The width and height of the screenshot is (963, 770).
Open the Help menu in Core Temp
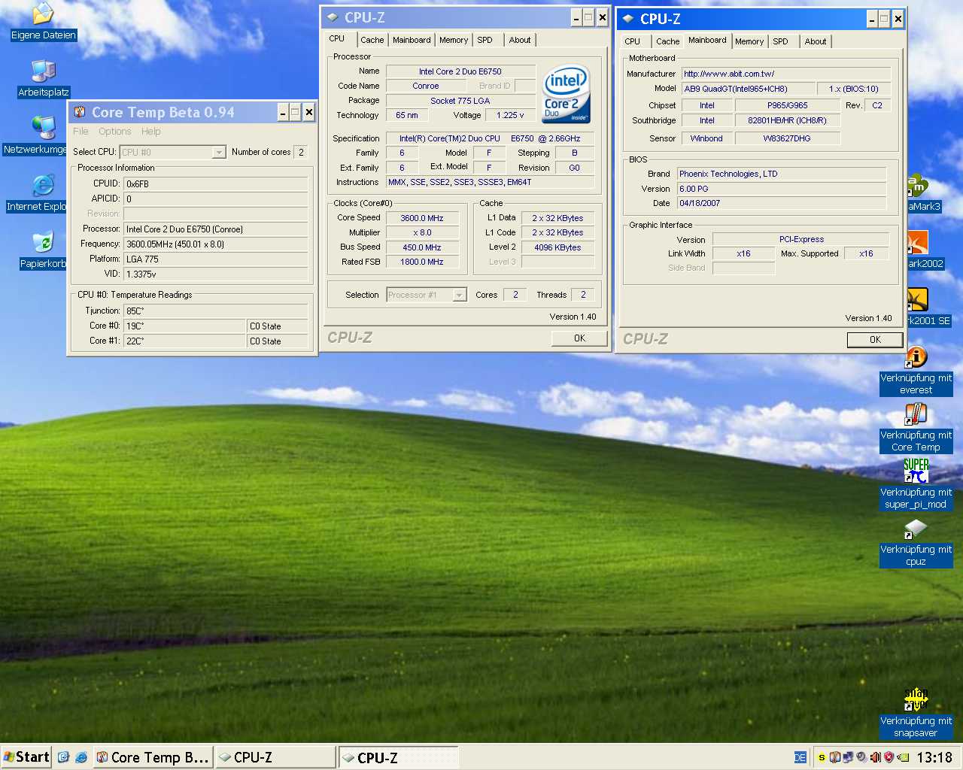[151, 131]
